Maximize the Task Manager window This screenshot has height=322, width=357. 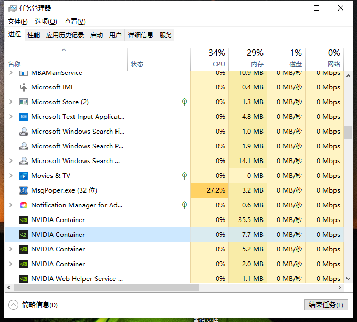click(x=317, y=8)
